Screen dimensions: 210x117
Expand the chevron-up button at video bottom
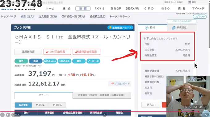(x=105, y=115)
